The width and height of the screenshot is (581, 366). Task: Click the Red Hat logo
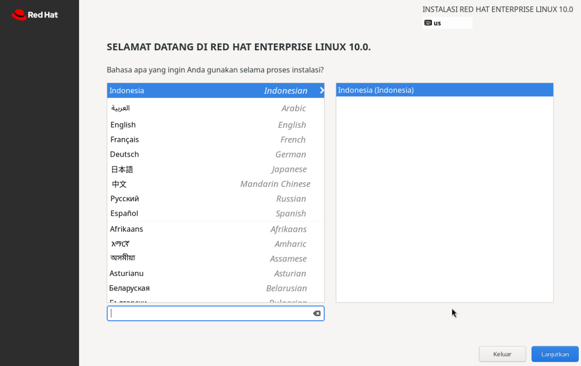[35, 15]
